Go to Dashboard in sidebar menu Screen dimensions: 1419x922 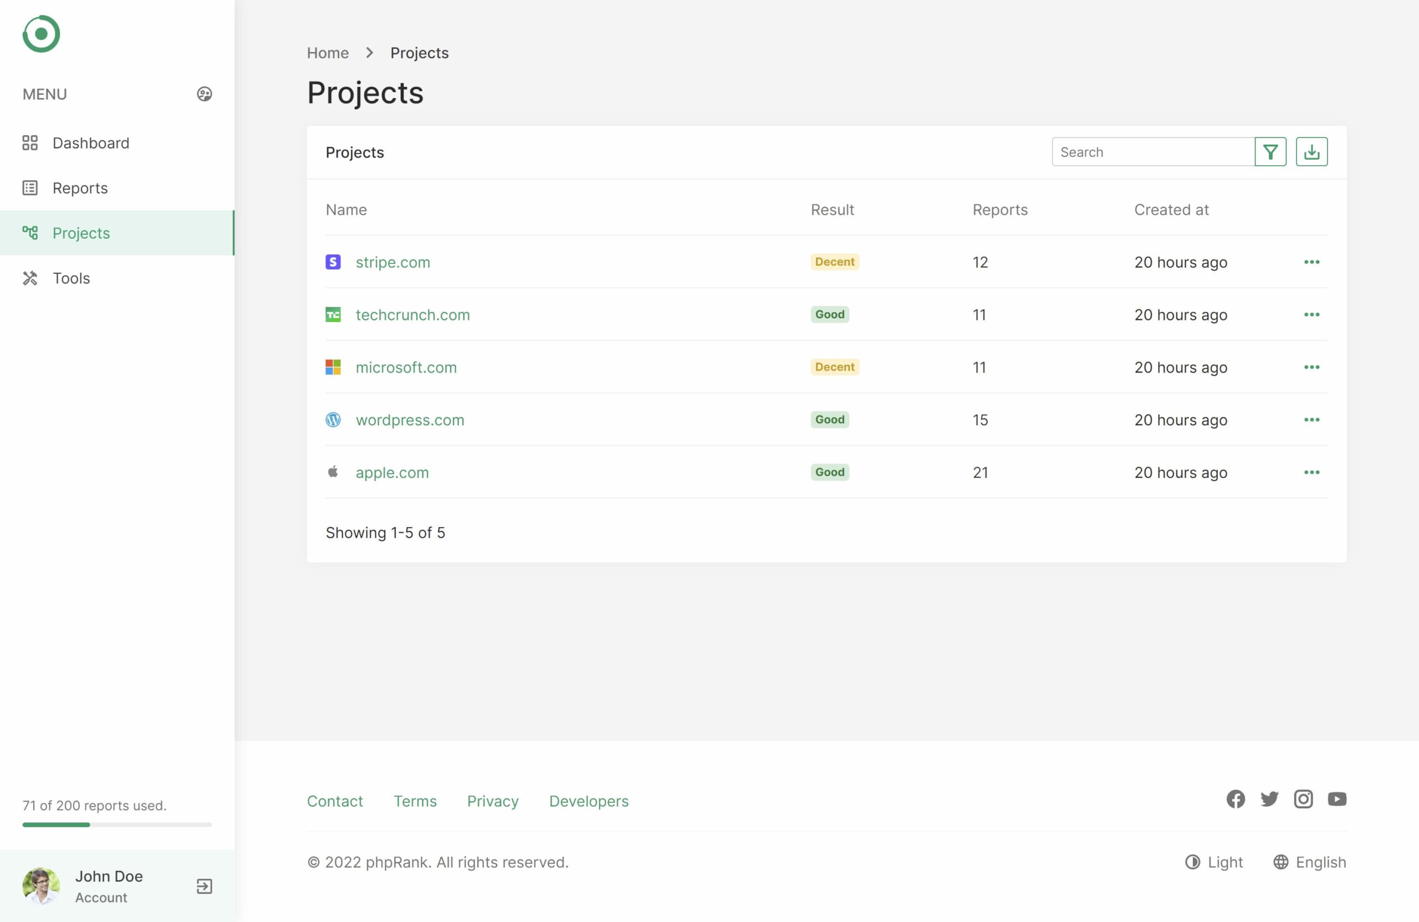90,143
